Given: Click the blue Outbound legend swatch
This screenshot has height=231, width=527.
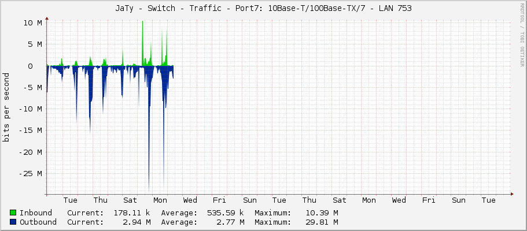Looking at the screenshot, I should point(13,222).
